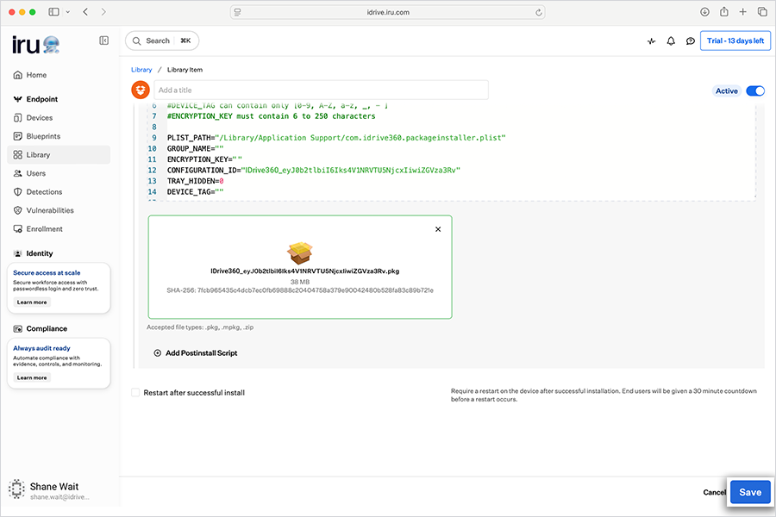
Task: Reload the page in Safari
Action: click(x=538, y=12)
